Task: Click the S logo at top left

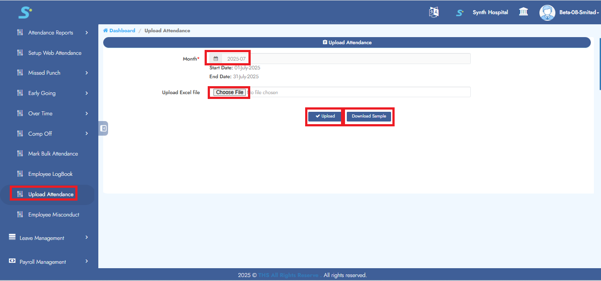Action: 25,12
